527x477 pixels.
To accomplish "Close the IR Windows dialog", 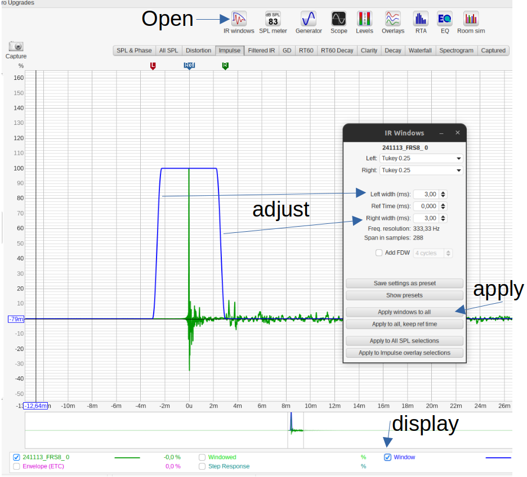I will [457, 133].
